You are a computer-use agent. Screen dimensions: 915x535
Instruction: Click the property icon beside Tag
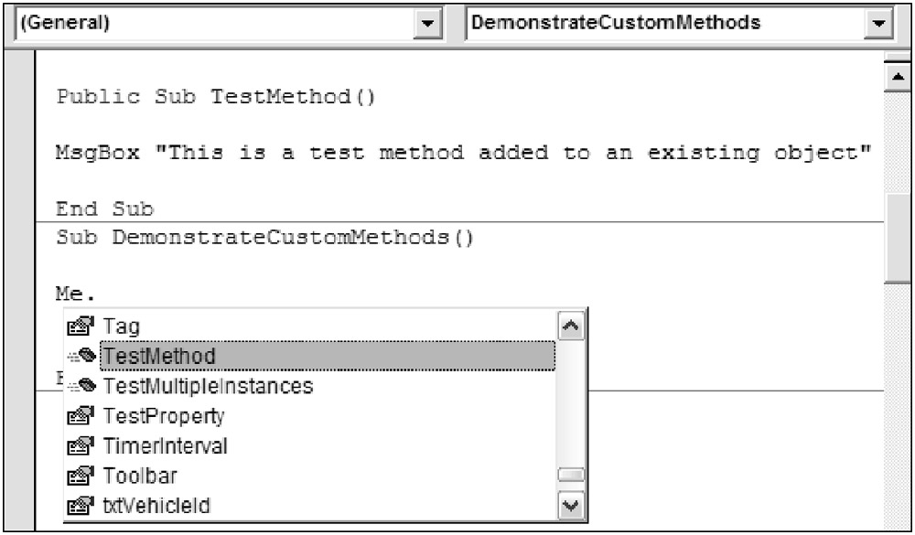[81, 326]
